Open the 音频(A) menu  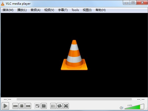tap(35, 10)
